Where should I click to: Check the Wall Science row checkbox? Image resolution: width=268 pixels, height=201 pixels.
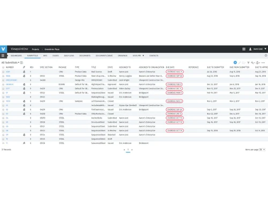(x=3, y=72)
